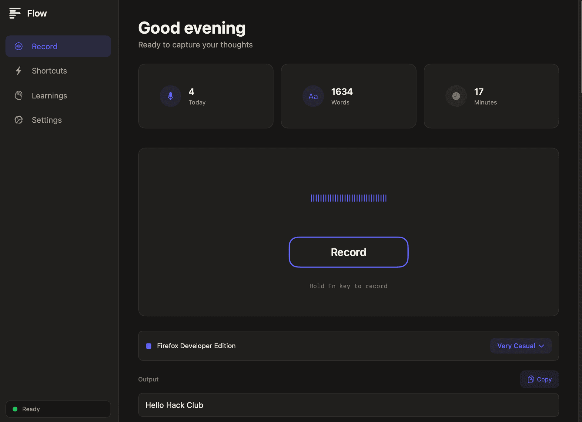Click the clock icon in Minutes card

(x=456, y=96)
